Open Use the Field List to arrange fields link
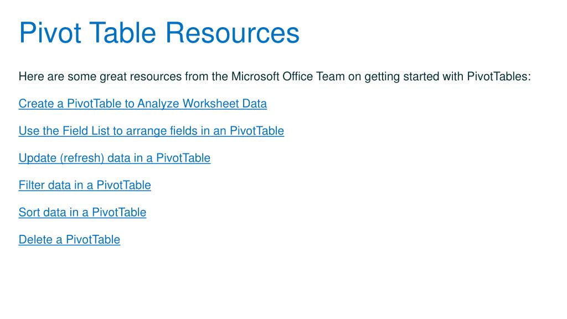Image resolution: width=567 pixels, height=319 pixels. [151, 131]
